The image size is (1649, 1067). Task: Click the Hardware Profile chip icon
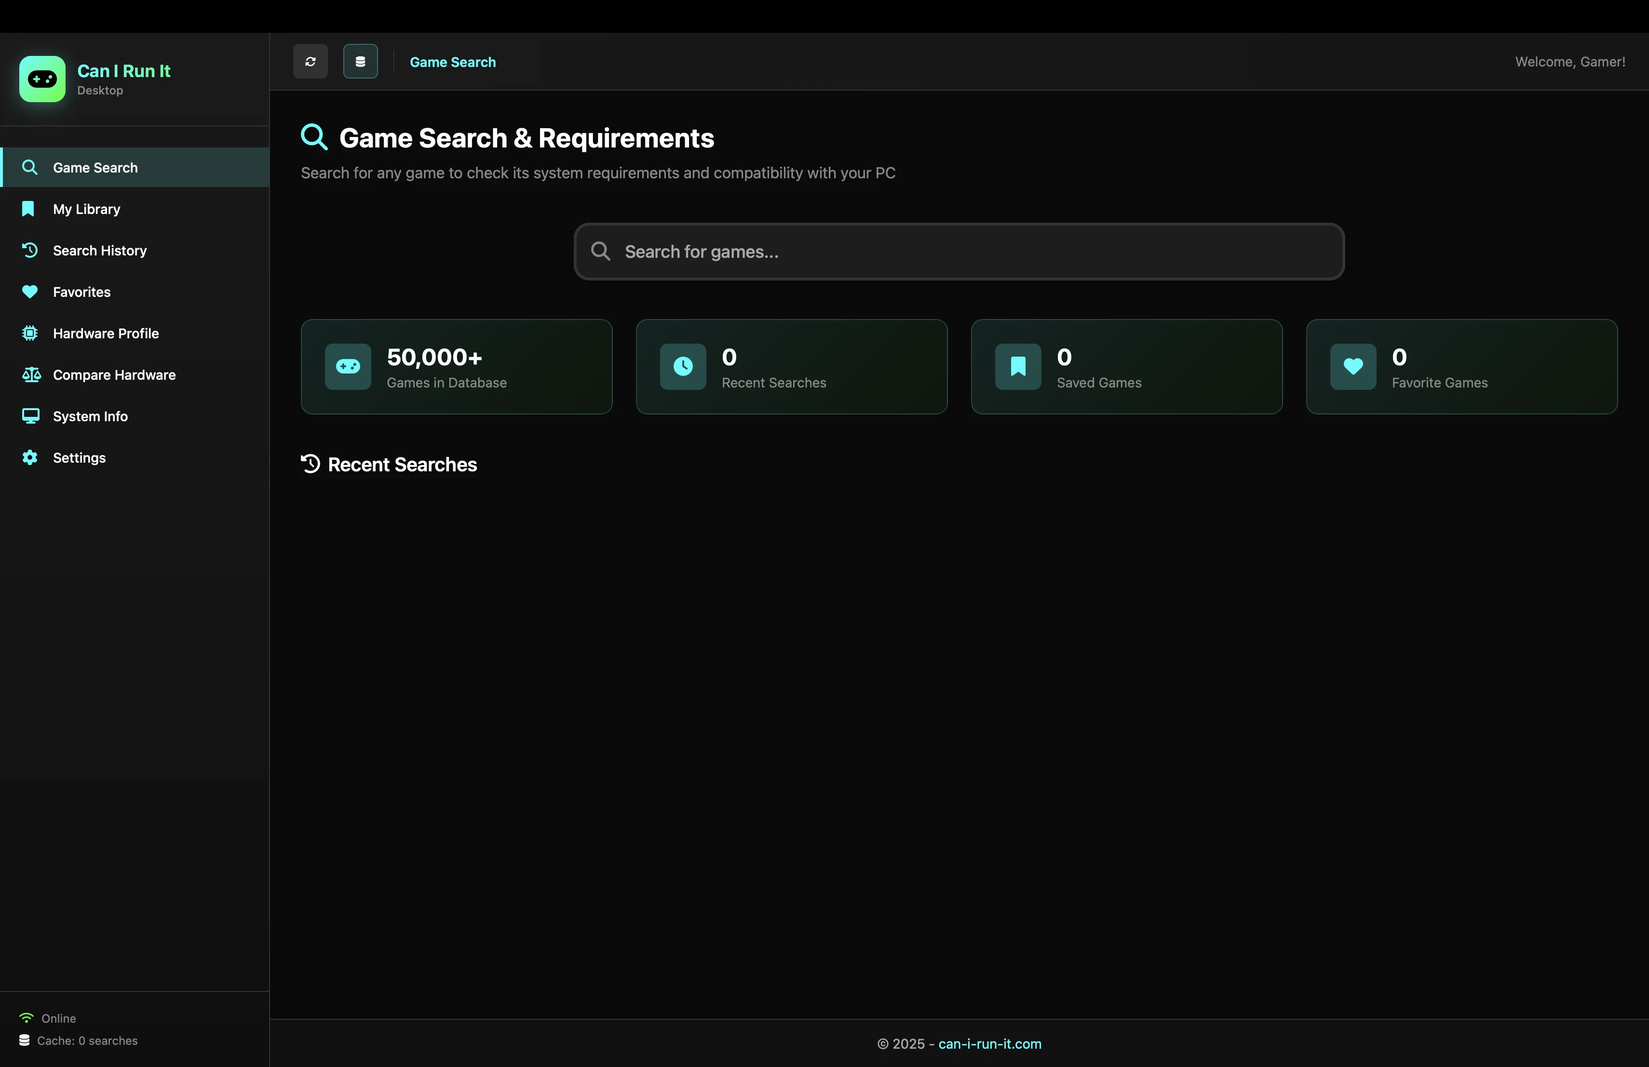30,333
